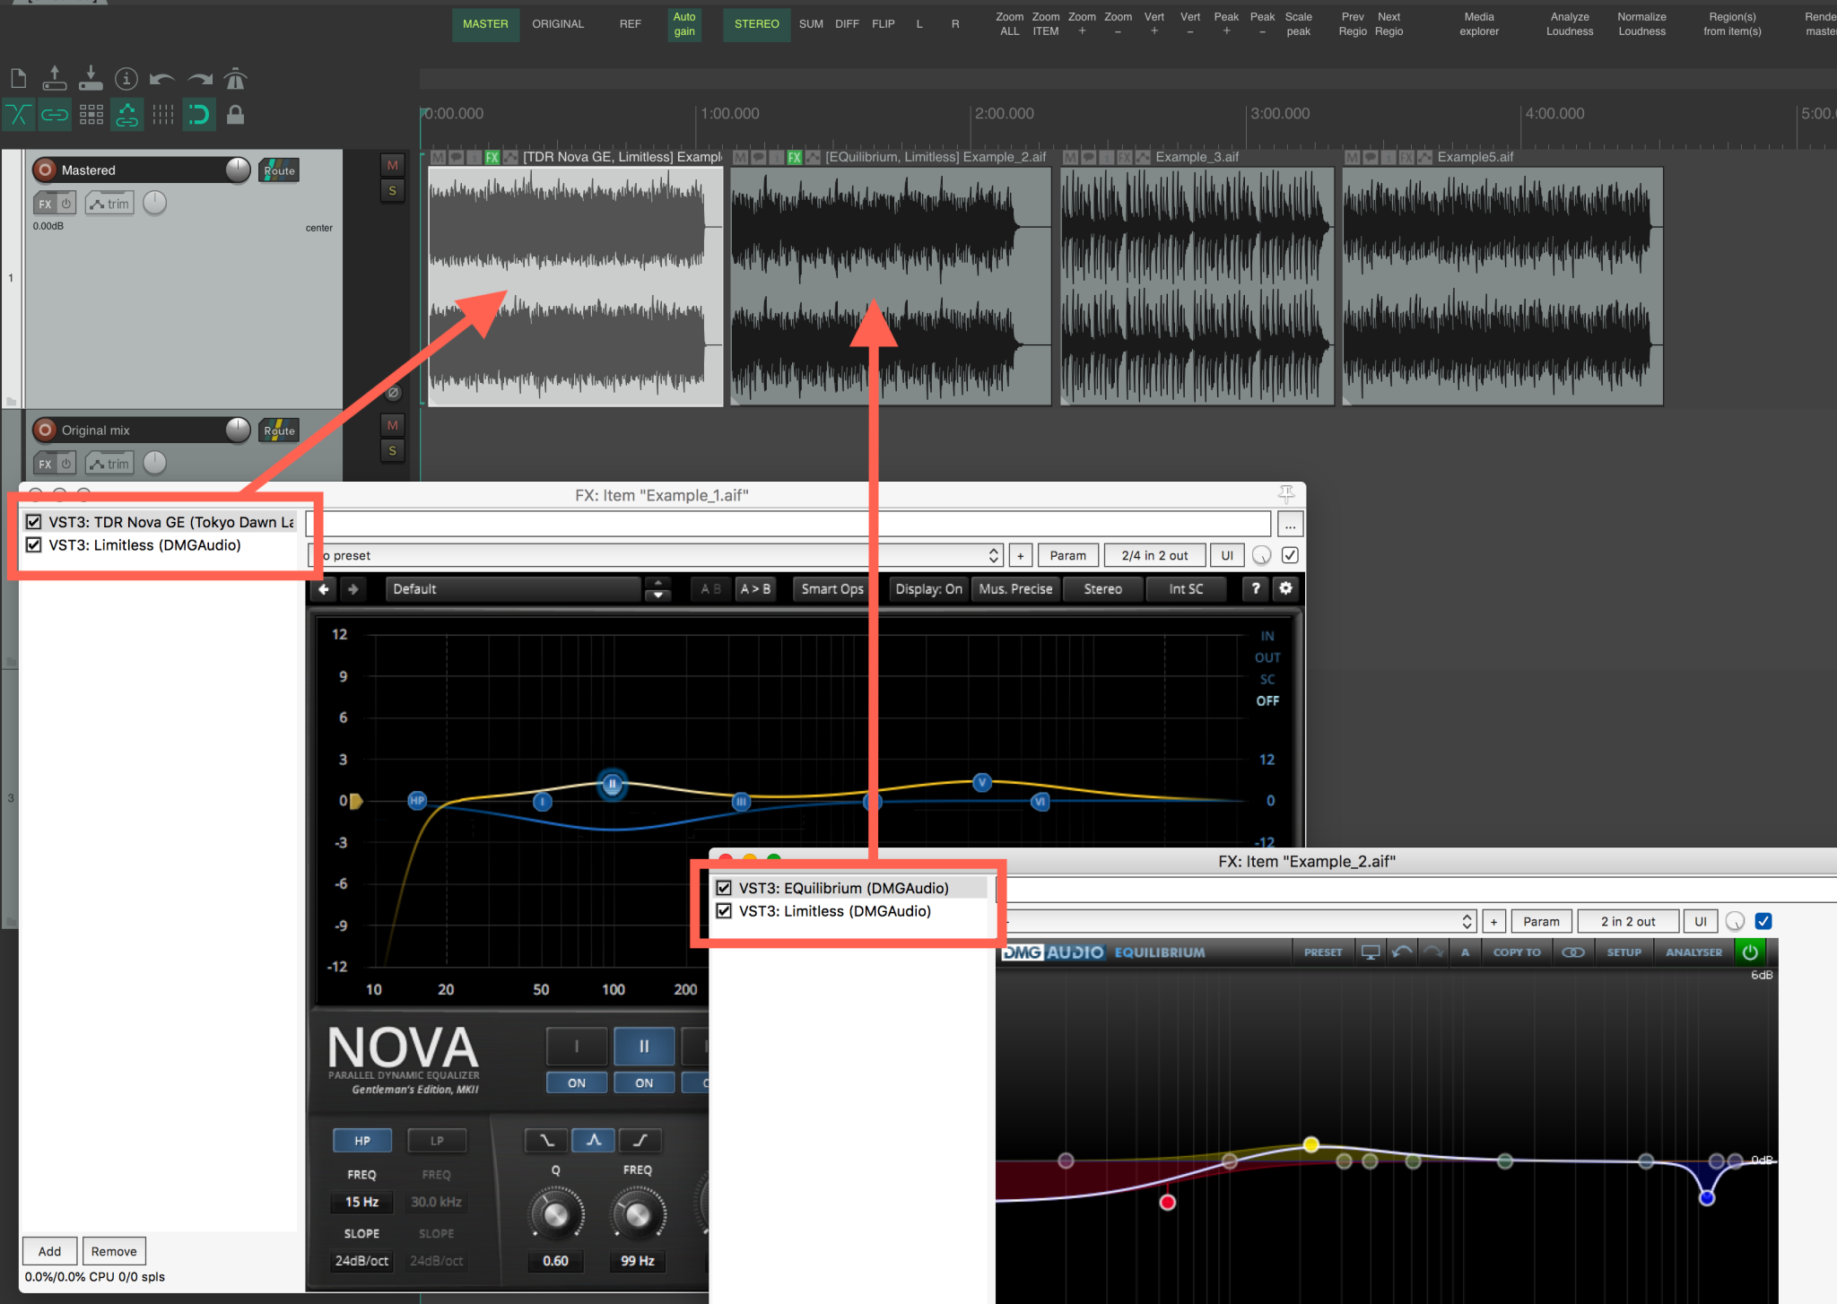Open the Metronome icon
1837x1304 pixels.
coord(235,78)
